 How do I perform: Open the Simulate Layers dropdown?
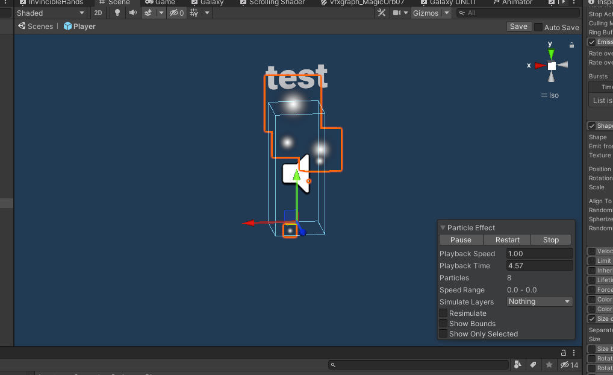tap(539, 301)
